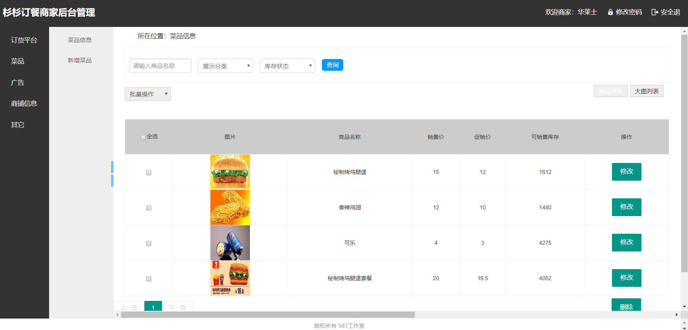Check the box for 秘制烤鸡腿堡 row
688x330 pixels.
click(149, 173)
